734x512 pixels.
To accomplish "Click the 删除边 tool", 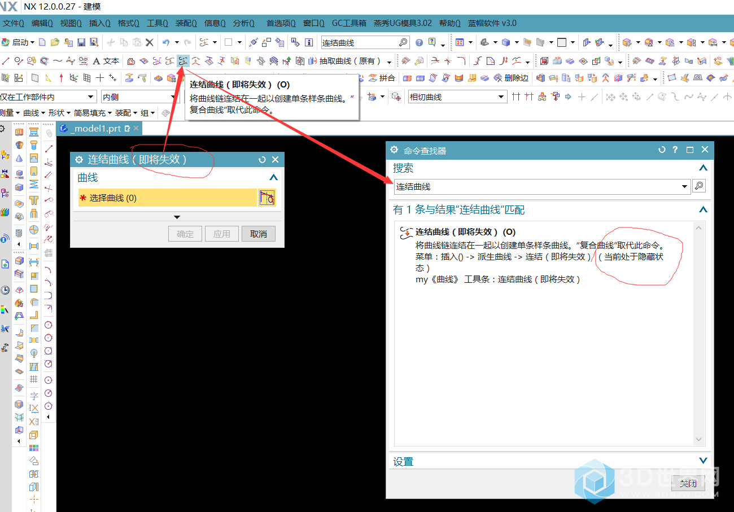I will (x=512, y=78).
